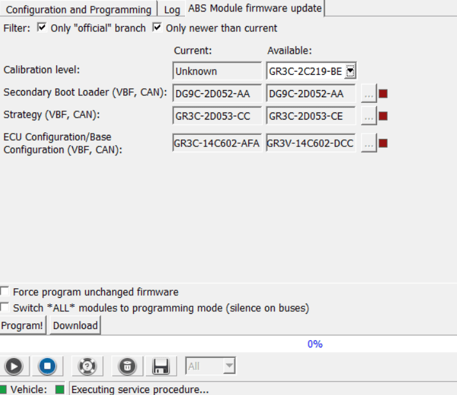Clear log using the trash can icon
This screenshot has height=395, width=457.
127,366
